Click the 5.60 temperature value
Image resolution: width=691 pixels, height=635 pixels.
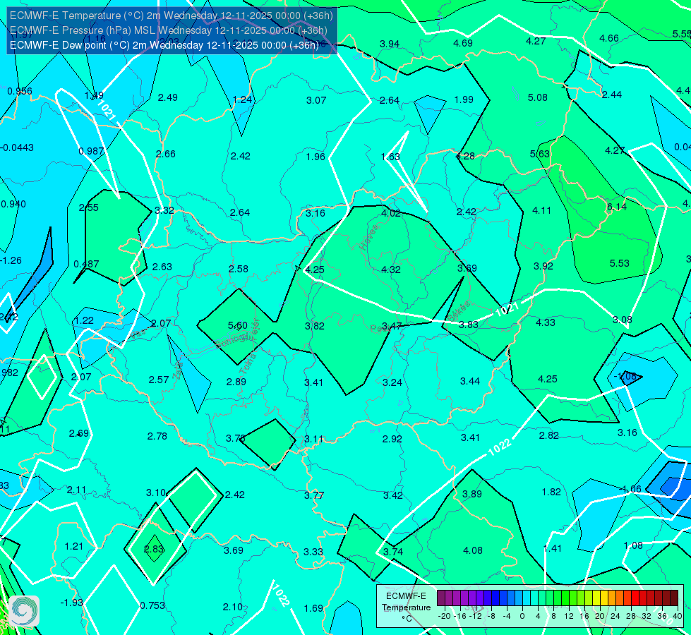coord(238,325)
